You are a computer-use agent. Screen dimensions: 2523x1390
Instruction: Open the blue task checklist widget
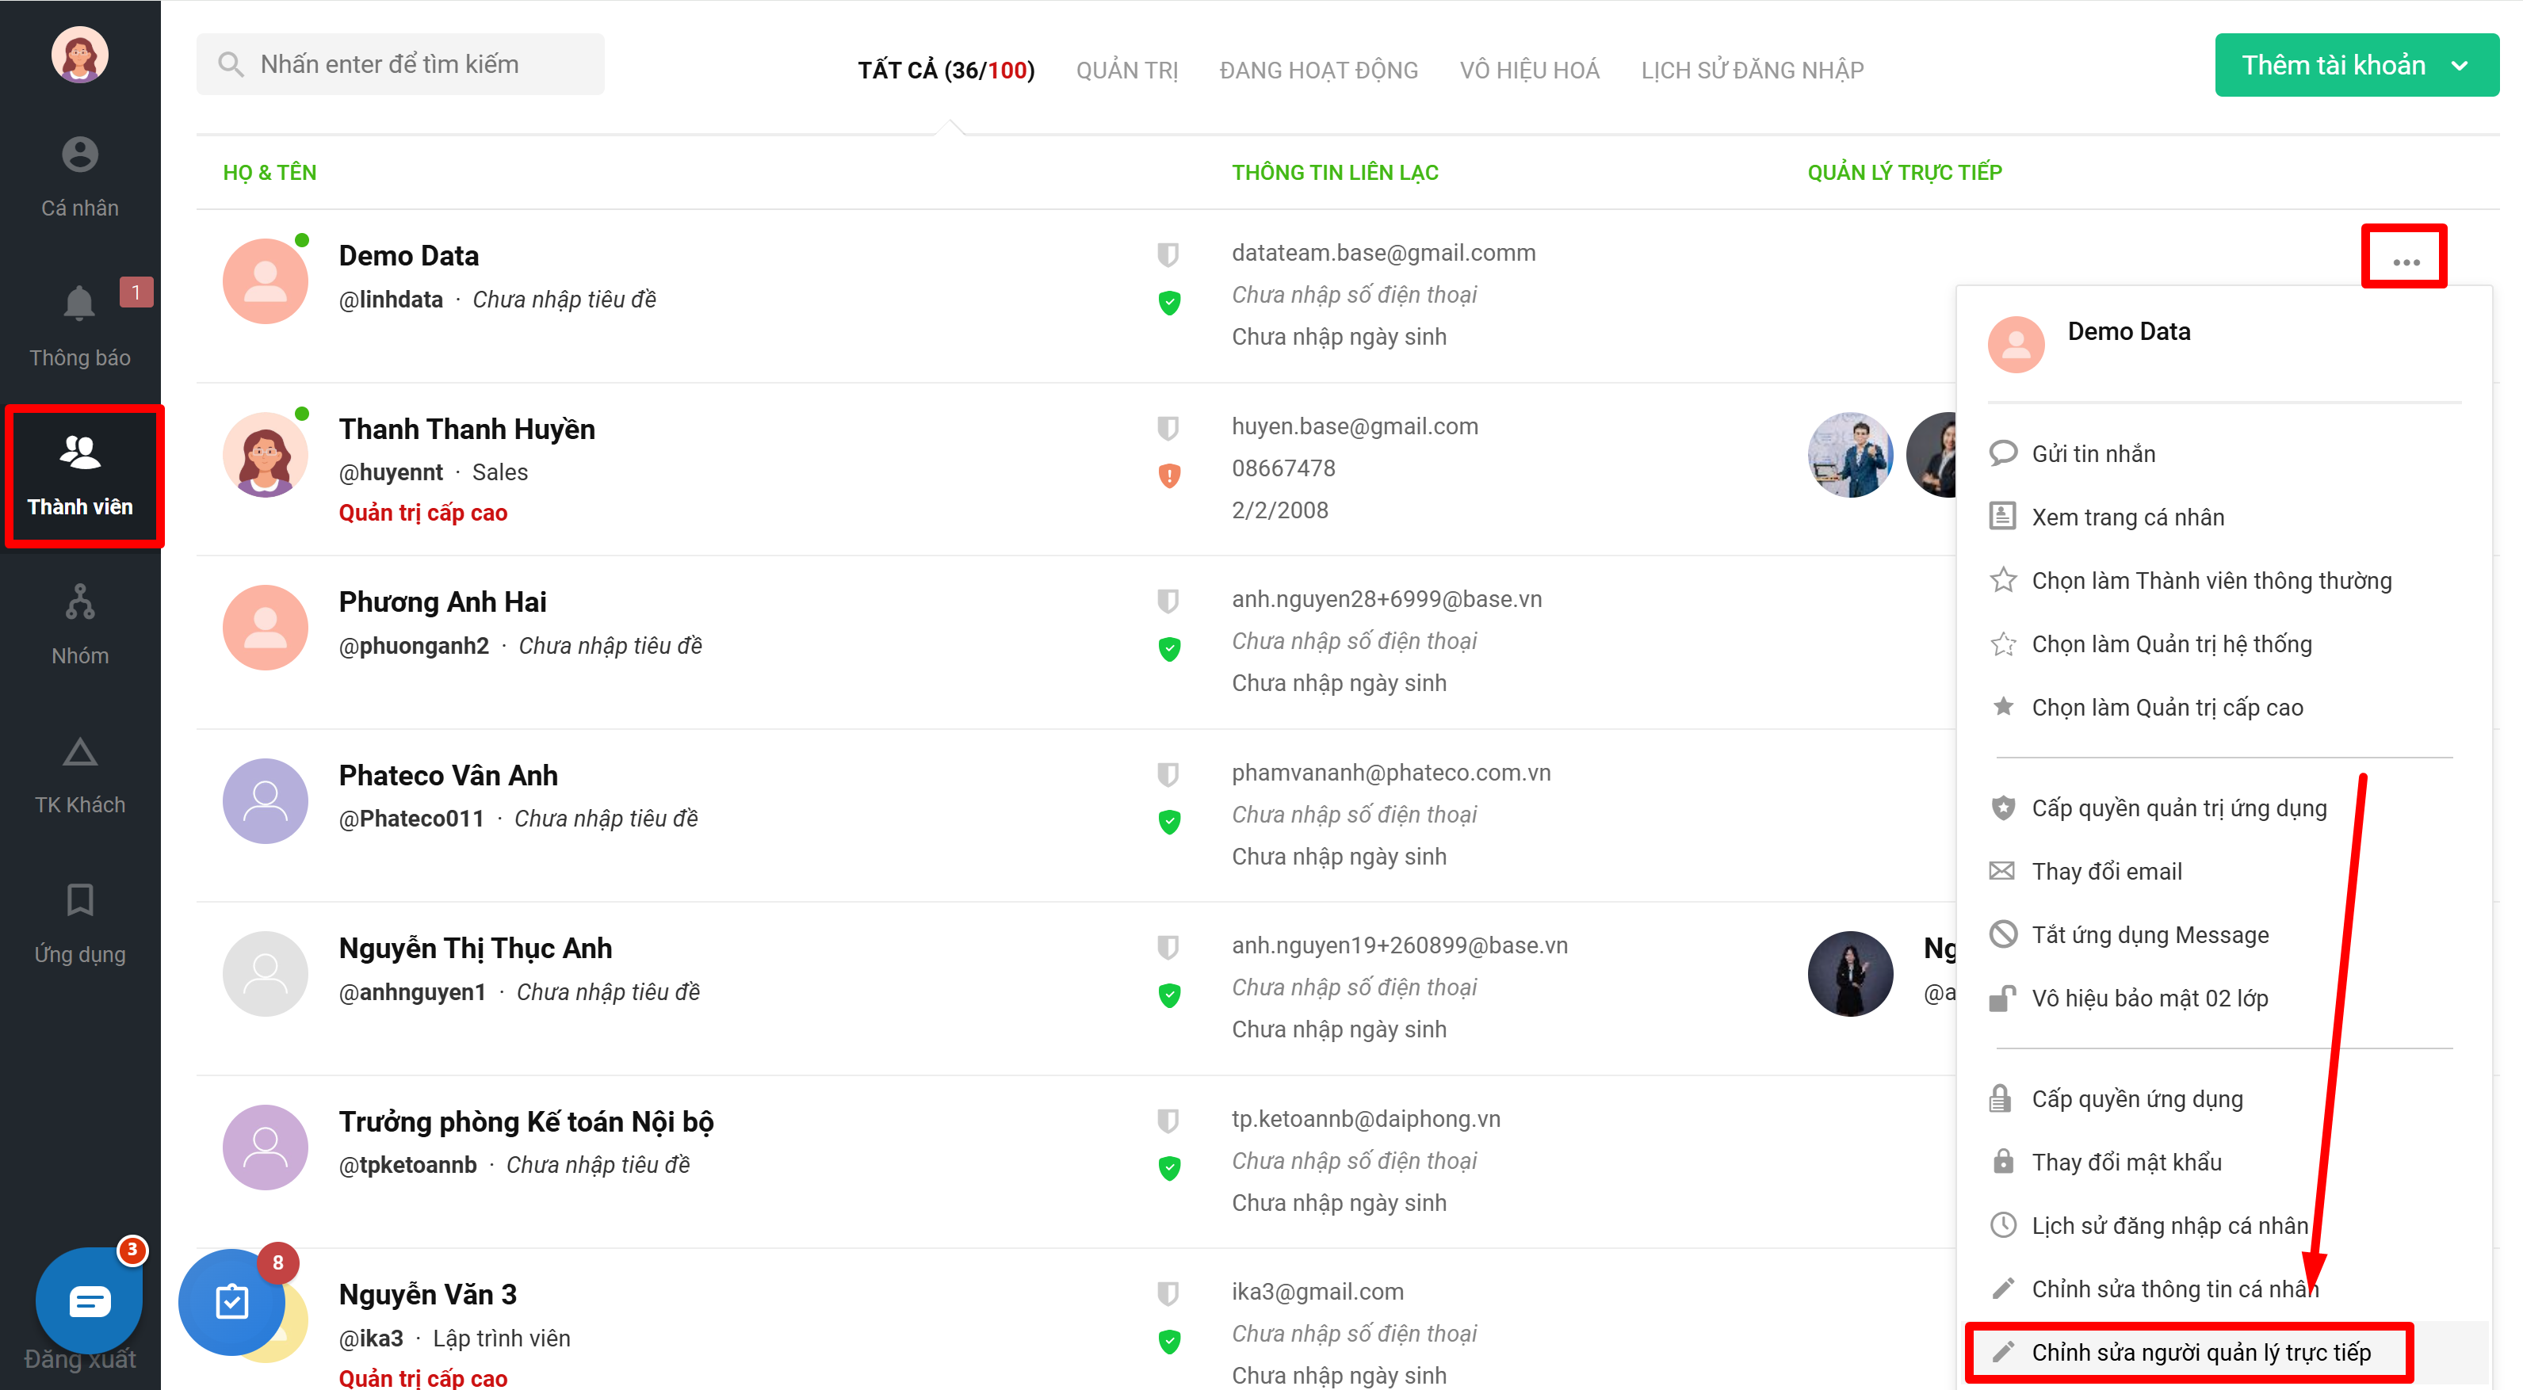[x=232, y=1301]
